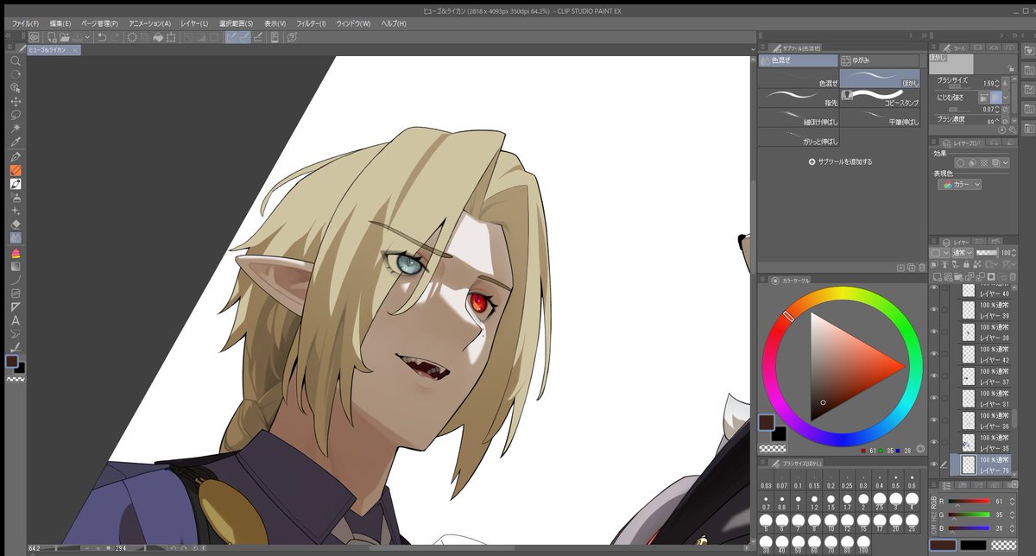The width and height of the screenshot is (1036, 556).
Task: Expand the layer effects dropdown arrow
Action: [1005, 162]
